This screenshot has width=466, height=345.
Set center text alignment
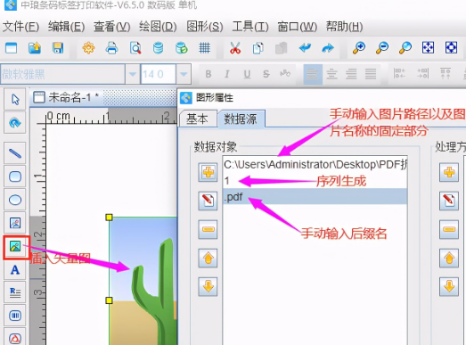pos(331,74)
